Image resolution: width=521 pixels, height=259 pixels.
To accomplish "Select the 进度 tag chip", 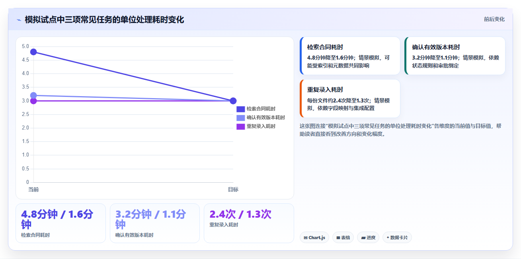I will coord(368,238).
